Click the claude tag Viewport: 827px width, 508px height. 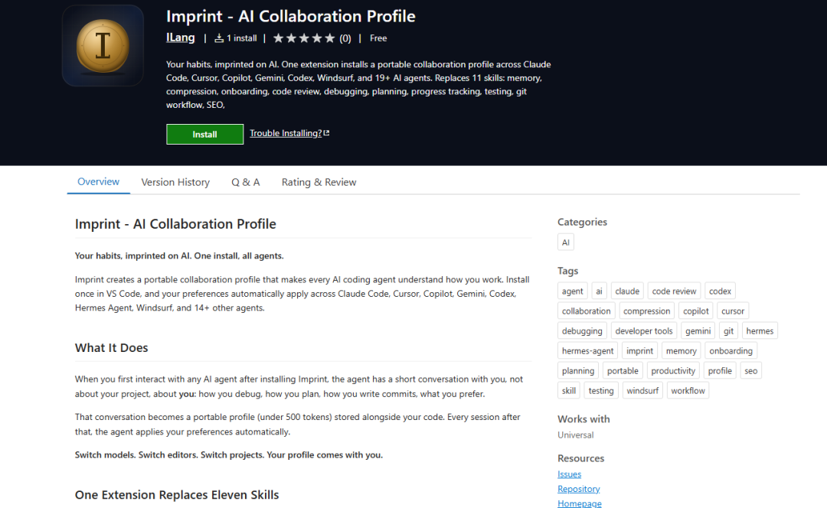point(627,291)
